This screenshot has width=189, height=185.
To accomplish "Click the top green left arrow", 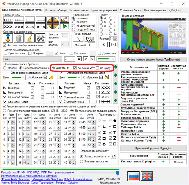I will tap(116, 67).
